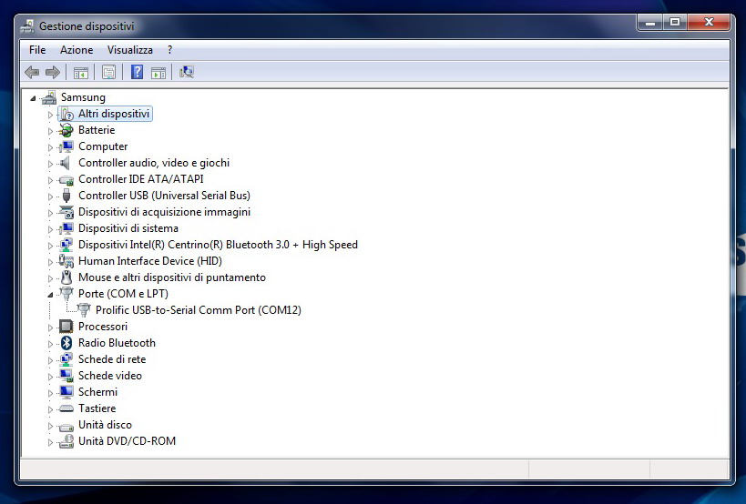Screen dimensions: 746x504
Task: Click the Back arrow toolbar icon
Action: (32, 72)
